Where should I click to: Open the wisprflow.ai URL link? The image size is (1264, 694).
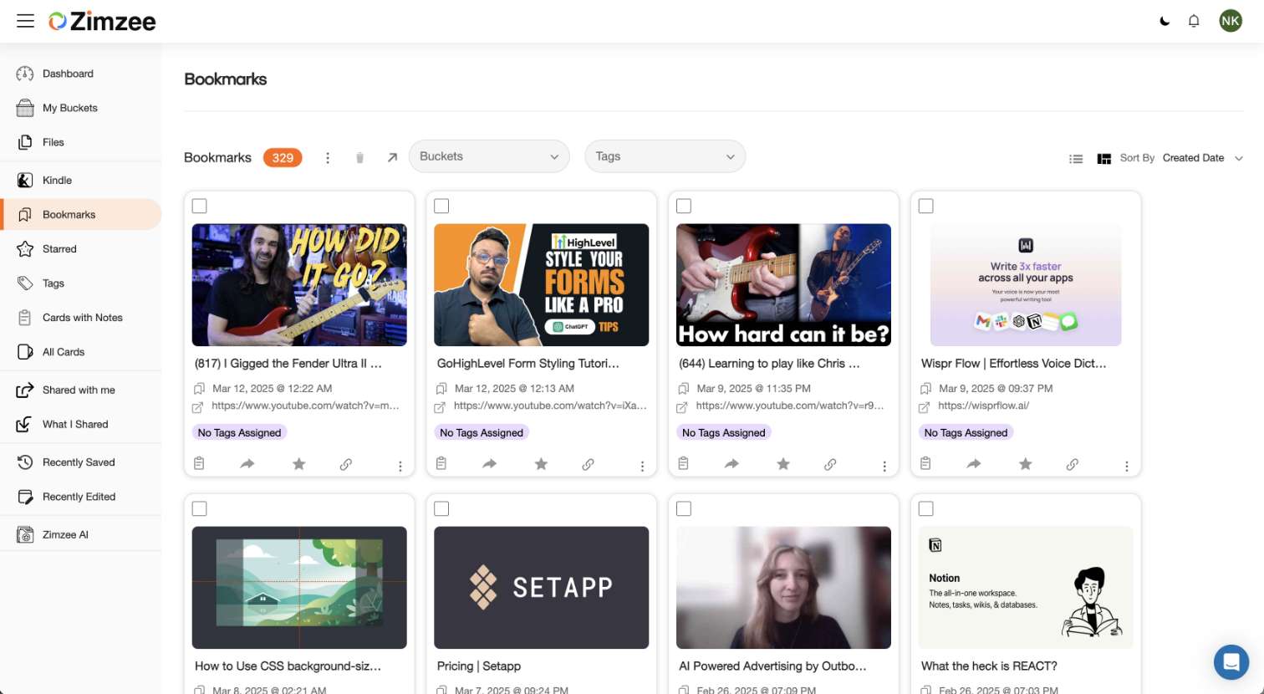point(984,406)
